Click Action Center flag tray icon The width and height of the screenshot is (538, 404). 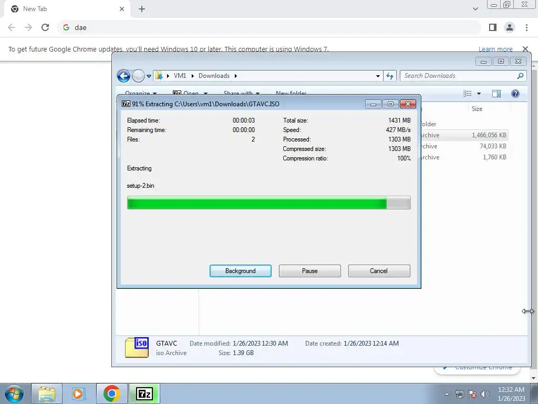click(x=472, y=394)
